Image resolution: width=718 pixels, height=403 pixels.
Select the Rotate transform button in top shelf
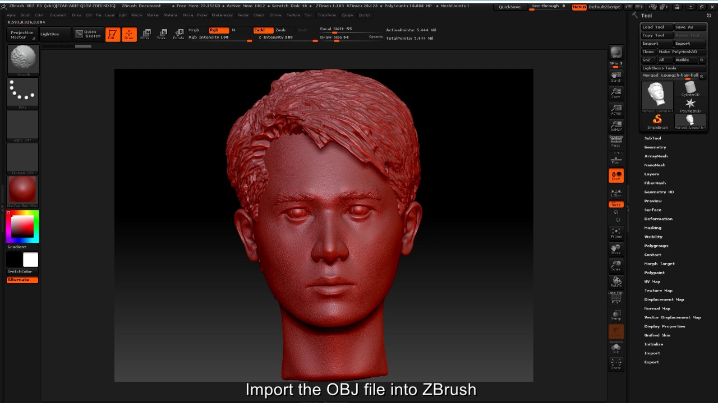[178, 34]
